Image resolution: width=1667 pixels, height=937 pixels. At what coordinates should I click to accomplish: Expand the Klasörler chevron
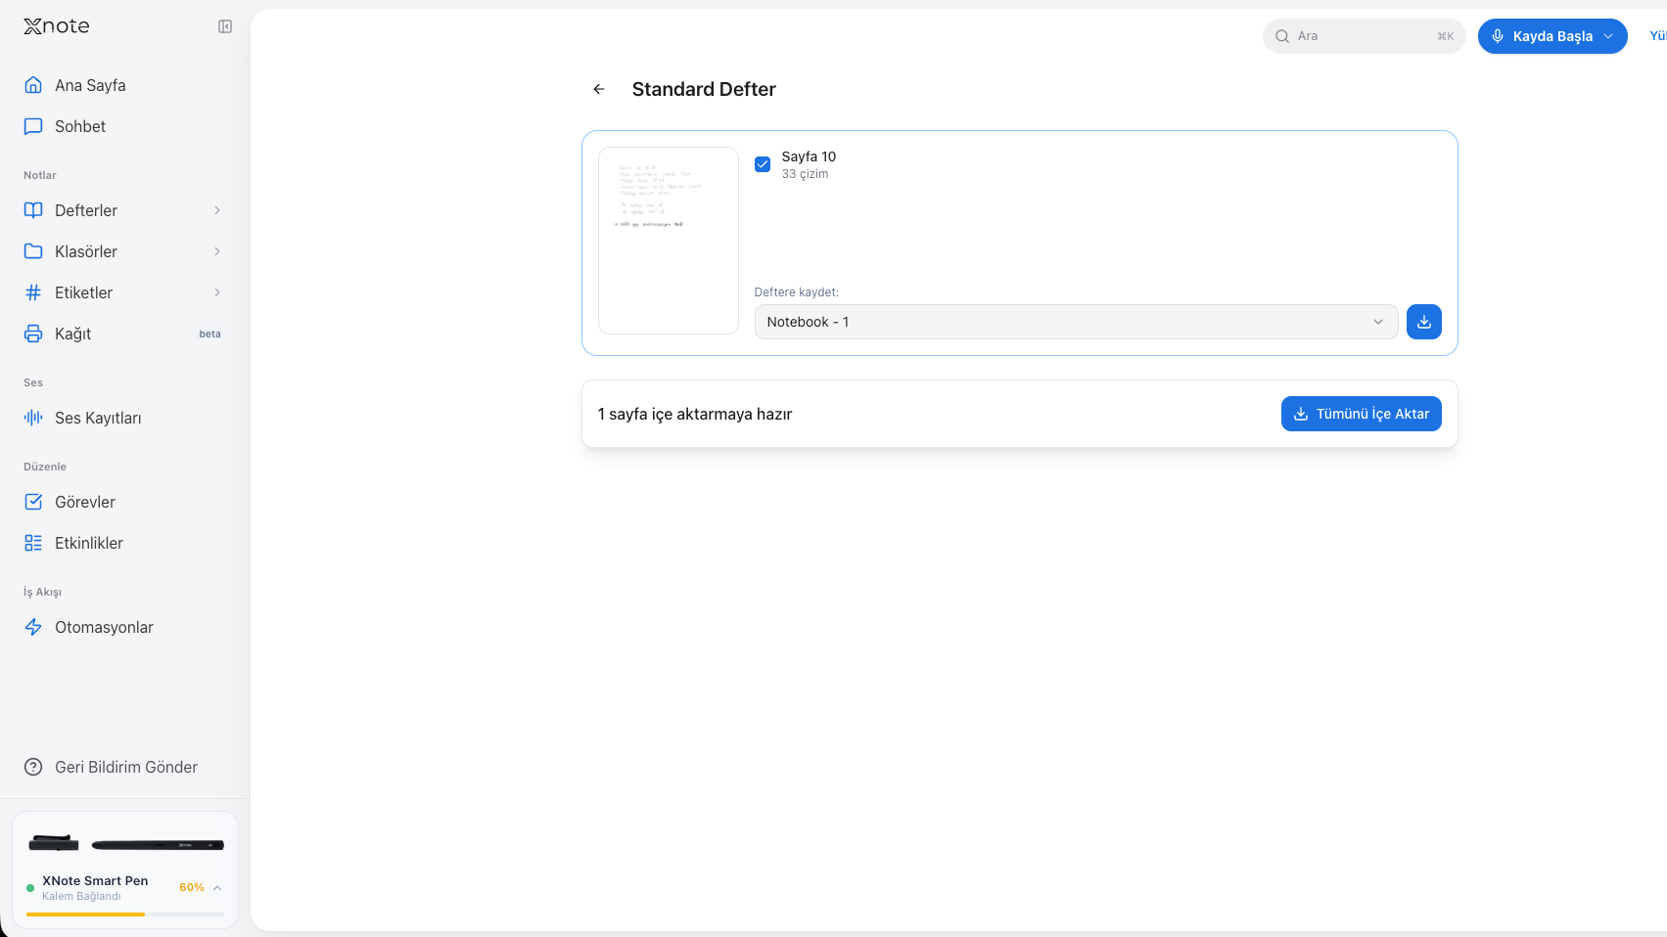(217, 251)
